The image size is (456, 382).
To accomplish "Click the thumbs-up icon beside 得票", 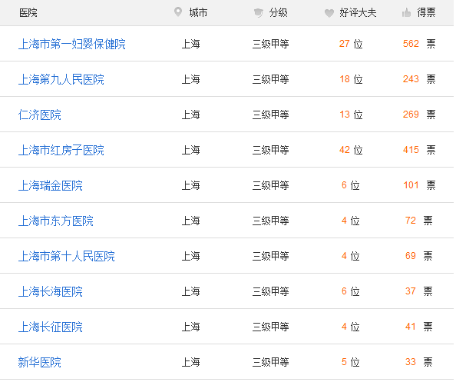I will 406,13.
